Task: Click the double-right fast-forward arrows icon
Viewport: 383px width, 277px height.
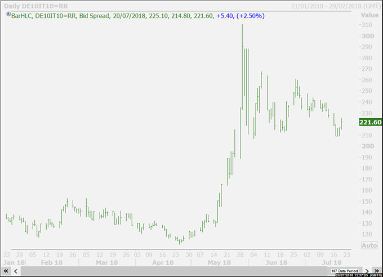Action: [376, 271]
